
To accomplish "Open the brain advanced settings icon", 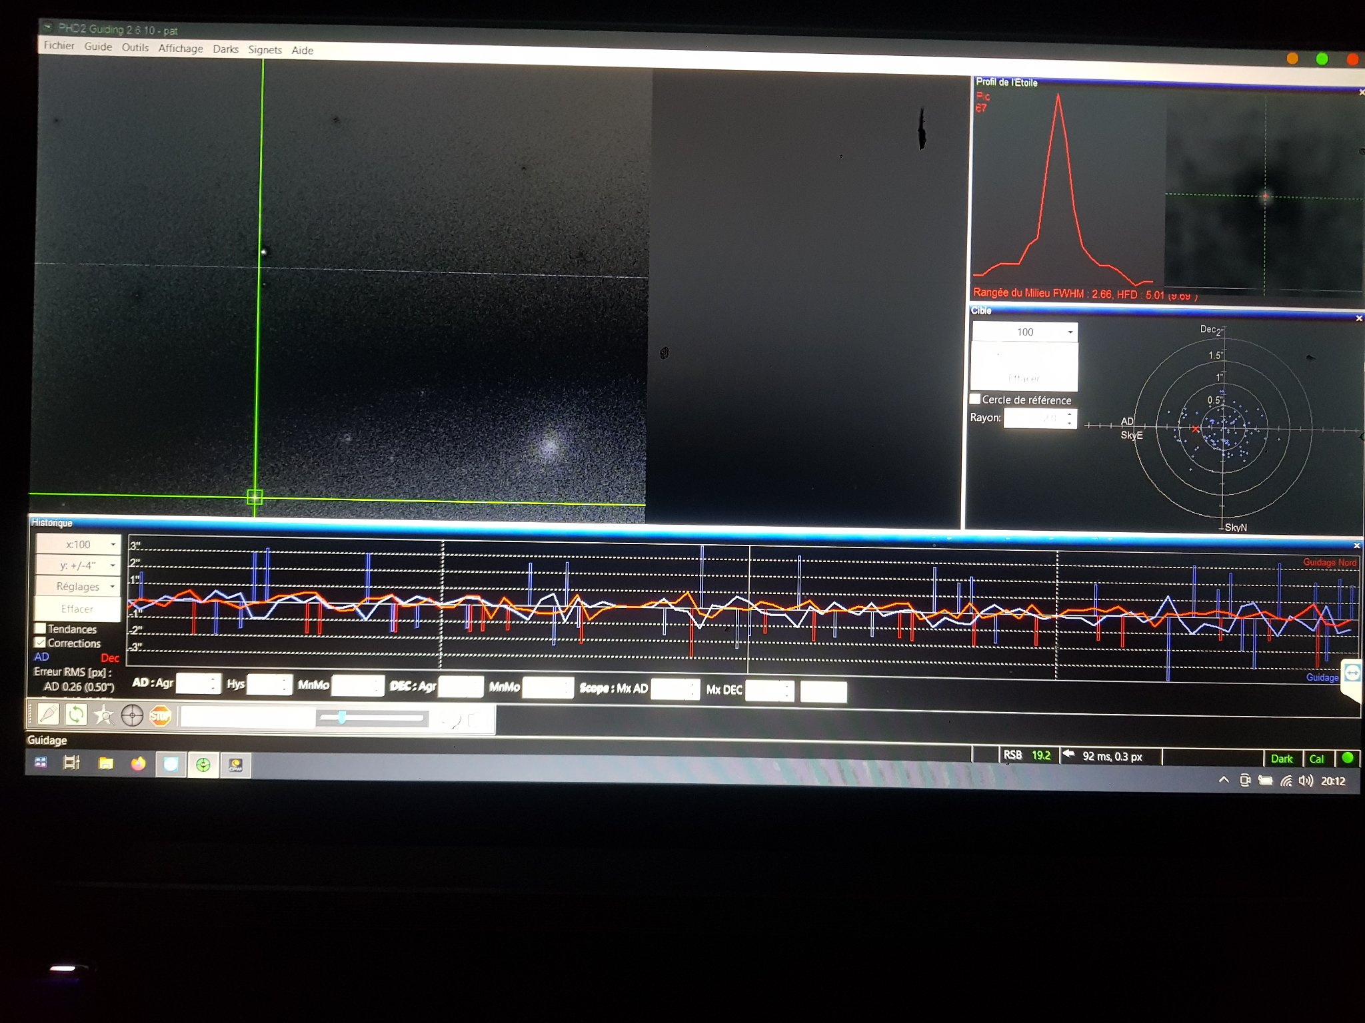I will pyautogui.click(x=451, y=719).
